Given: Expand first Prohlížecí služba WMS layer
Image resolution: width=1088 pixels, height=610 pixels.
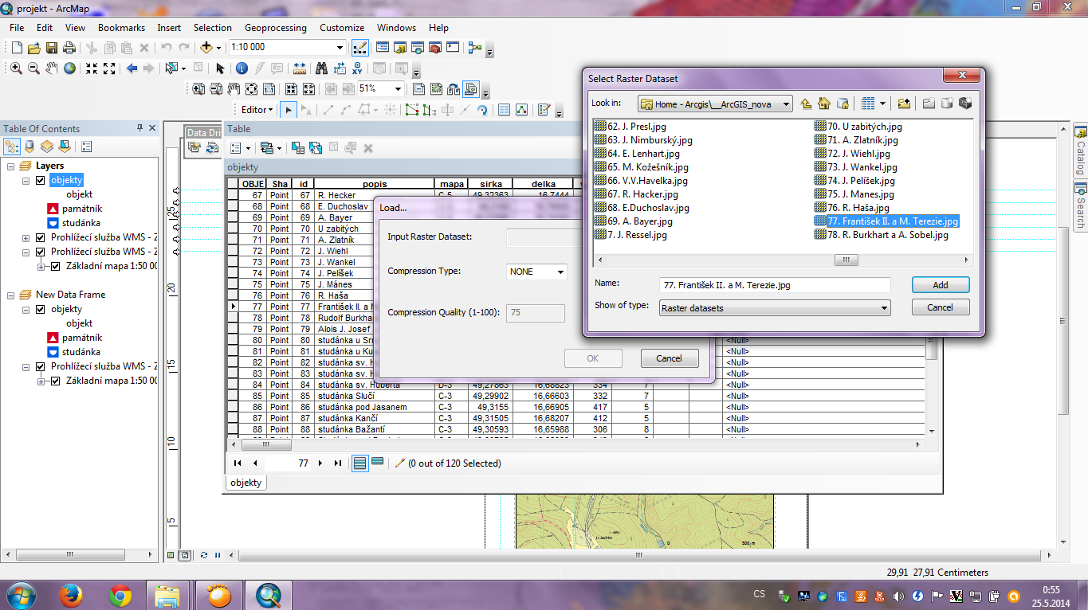Looking at the screenshot, I should (26, 237).
